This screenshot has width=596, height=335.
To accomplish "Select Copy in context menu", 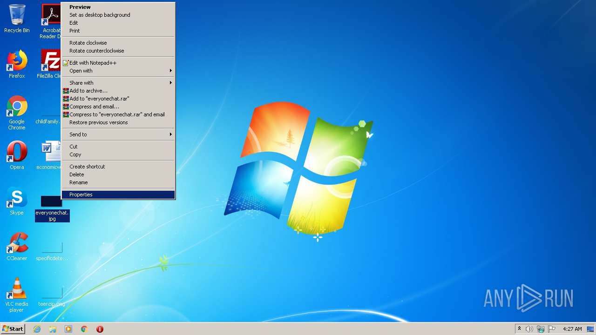I will 118,154.
